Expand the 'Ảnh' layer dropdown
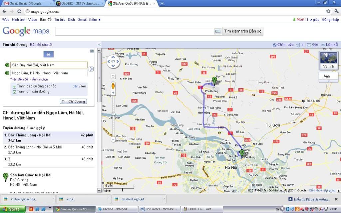 tap(328, 77)
